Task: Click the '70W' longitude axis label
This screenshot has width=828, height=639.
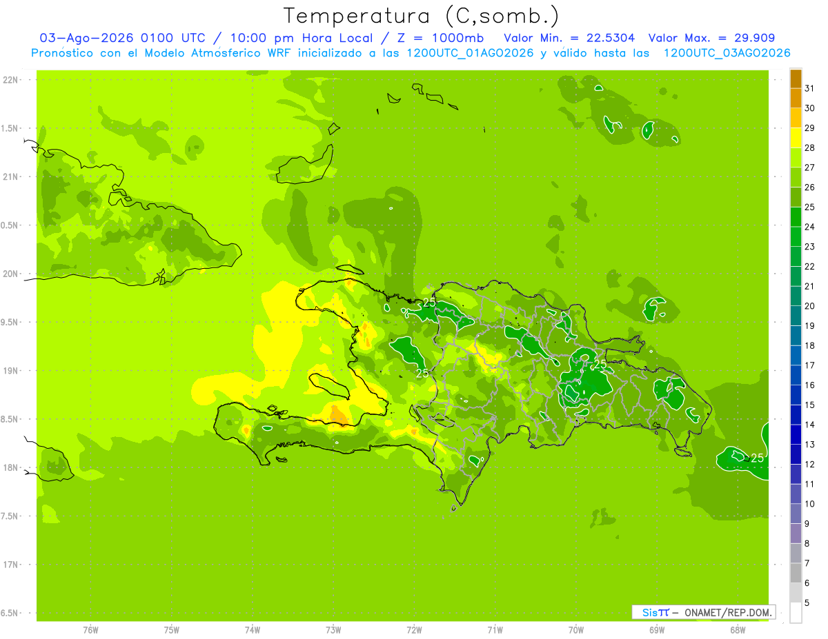Action: (x=576, y=629)
